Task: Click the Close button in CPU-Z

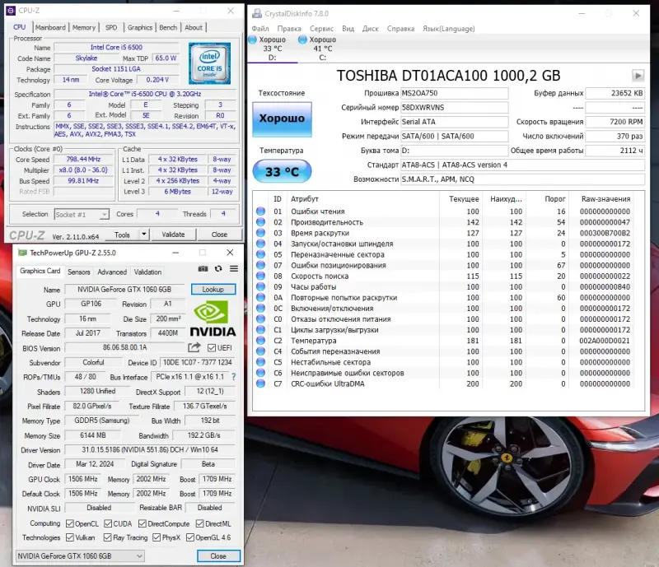Action: tap(219, 235)
